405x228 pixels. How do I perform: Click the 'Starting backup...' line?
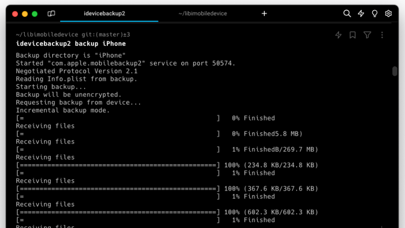[51, 87]
